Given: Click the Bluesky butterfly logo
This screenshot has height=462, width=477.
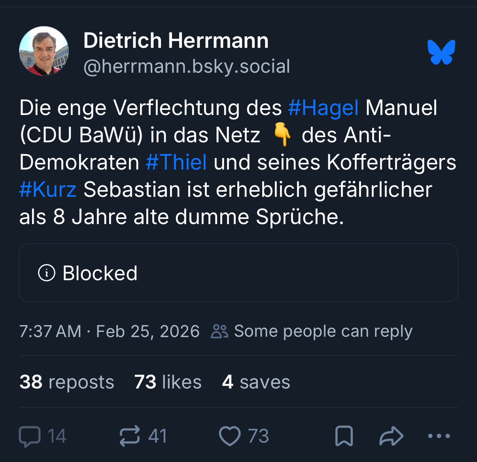Looking at the screenshot, I should click(441, 52).
